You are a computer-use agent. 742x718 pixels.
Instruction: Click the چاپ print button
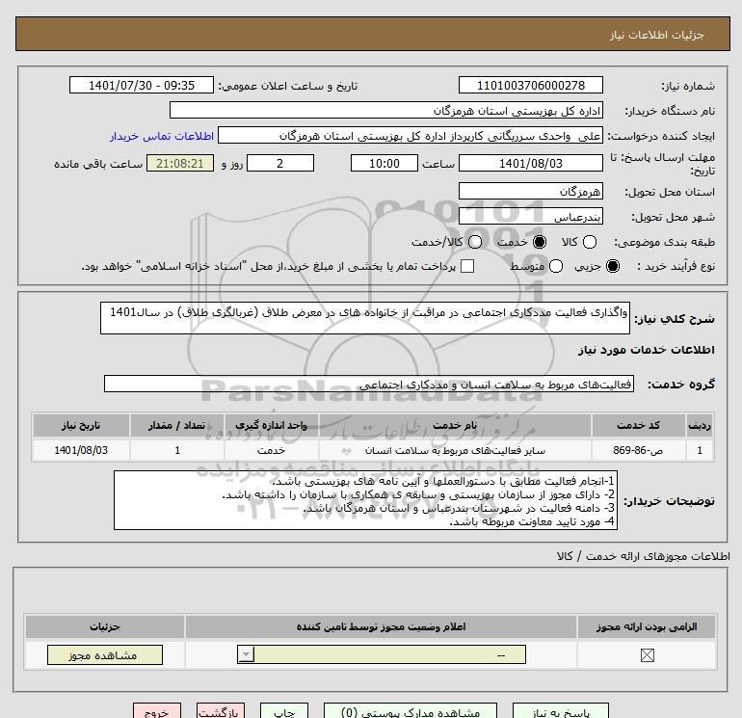point(284,711)
